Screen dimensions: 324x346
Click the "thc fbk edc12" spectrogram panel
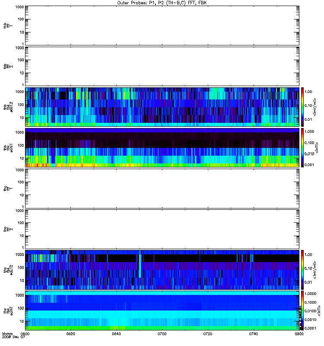pyautogui.click(x=162, y=269)
